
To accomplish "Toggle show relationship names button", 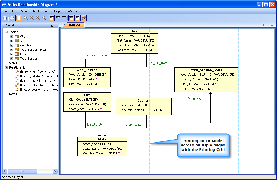I will point(84,18).
